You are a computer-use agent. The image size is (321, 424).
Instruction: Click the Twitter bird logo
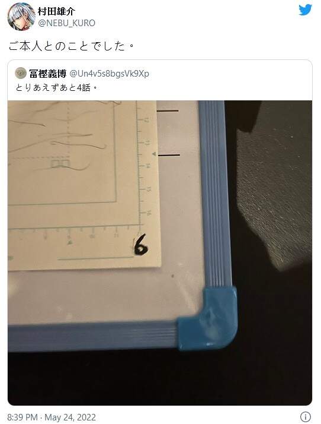(x=306, y=10)
